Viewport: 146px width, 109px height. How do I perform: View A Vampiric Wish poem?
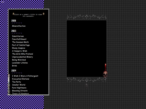pos(19,51)
